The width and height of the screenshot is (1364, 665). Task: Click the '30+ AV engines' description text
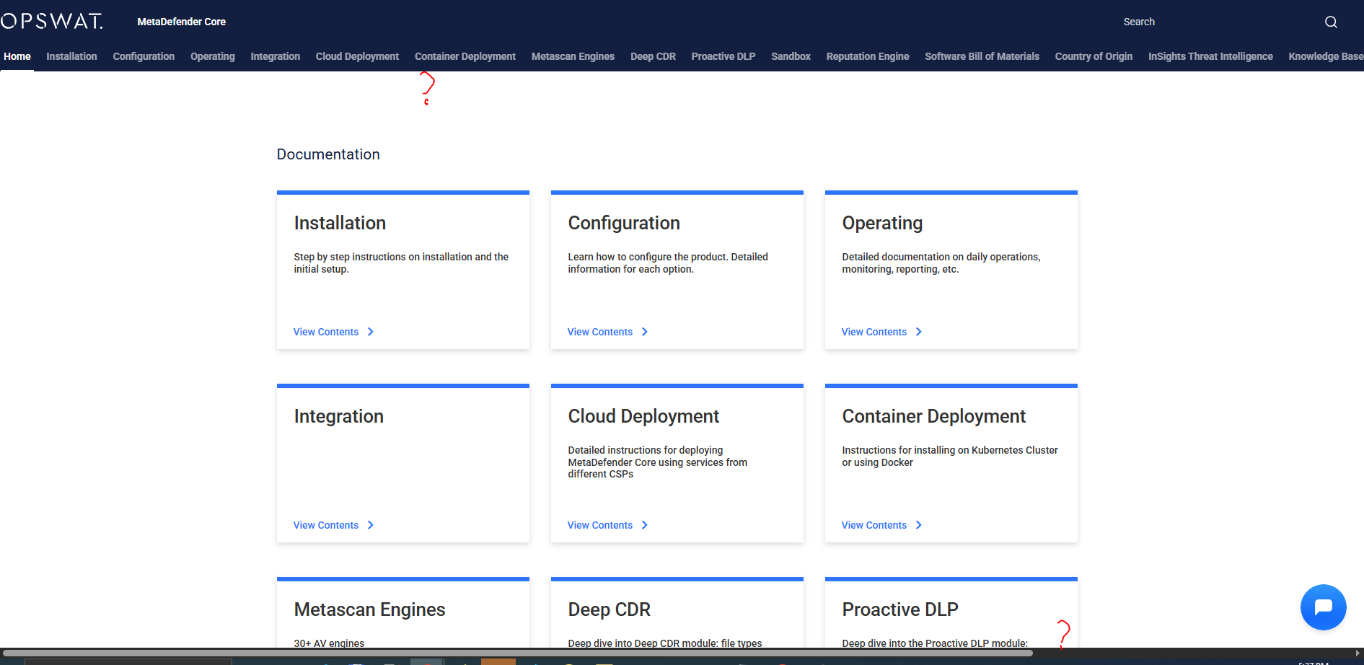[329, 643]
